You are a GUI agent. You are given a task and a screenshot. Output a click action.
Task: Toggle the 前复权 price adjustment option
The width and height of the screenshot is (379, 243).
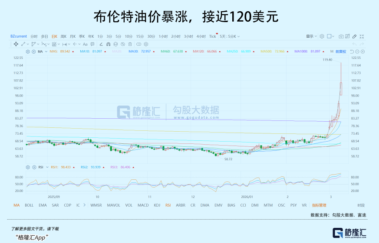[341, 52]
